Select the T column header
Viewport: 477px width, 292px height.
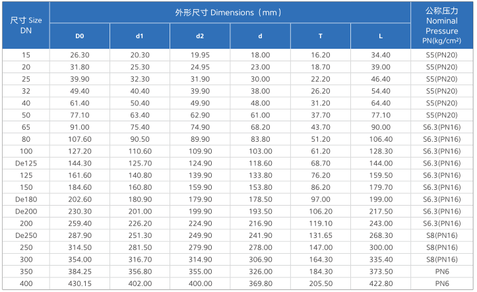click(x=321, y=36)
